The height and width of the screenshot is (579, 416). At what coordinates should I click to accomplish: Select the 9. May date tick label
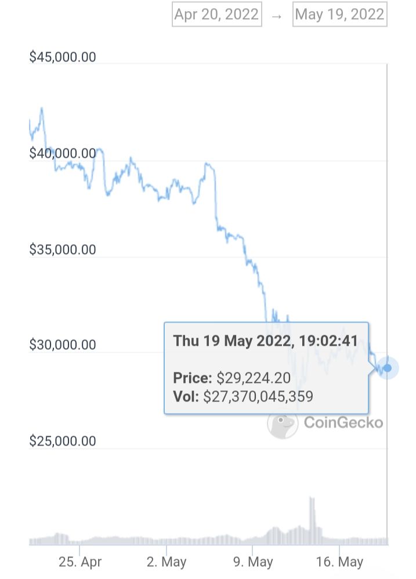(253, 562)
